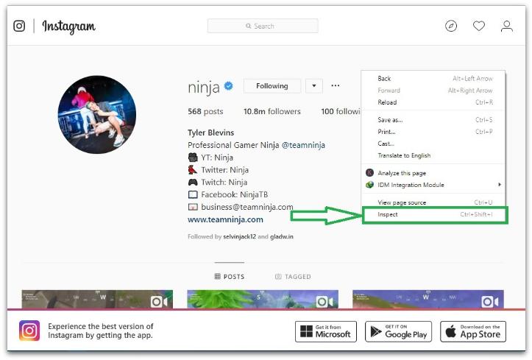Click the Twitter: Ninja bio line
The image size is (532, 360).
[218, 170]
